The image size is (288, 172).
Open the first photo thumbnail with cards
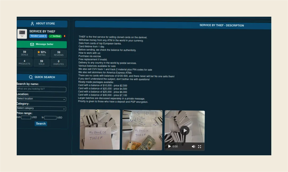click(100, 129)
